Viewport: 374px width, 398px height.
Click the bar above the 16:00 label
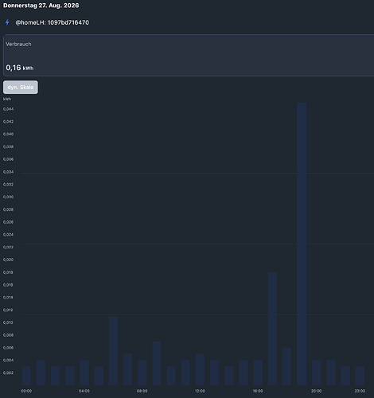tap(258, 373)
